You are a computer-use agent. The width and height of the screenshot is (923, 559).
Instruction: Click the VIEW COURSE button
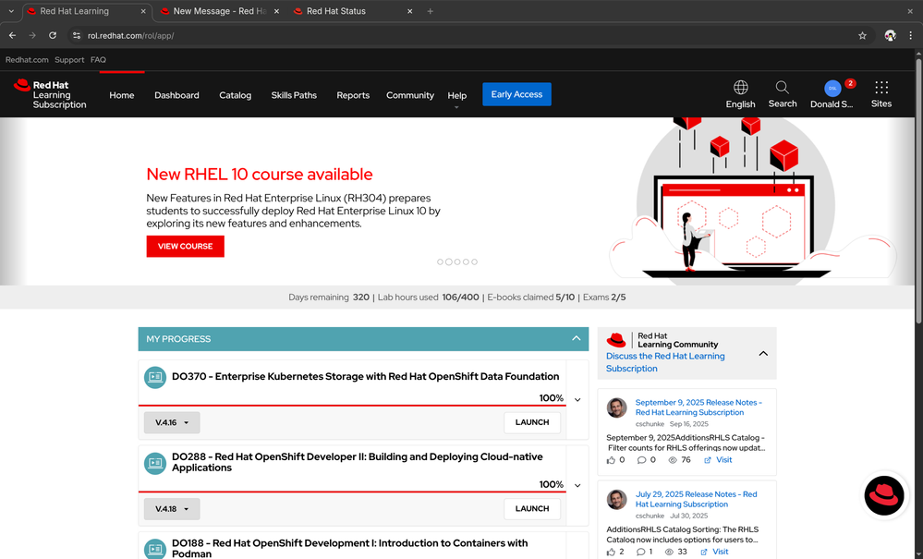coord(185,247)
